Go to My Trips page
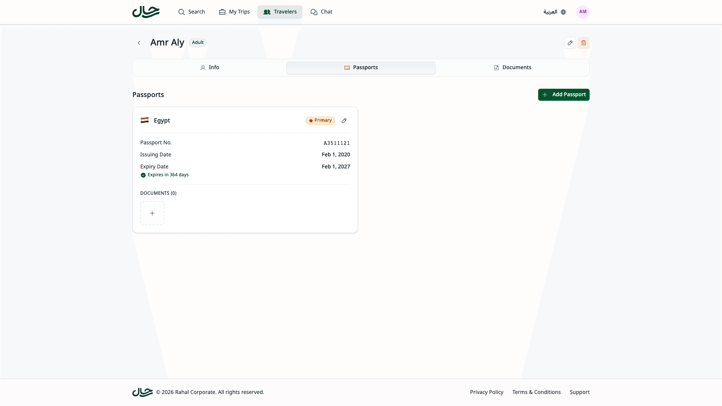This screenshot has height=406, width=722. 234,12
